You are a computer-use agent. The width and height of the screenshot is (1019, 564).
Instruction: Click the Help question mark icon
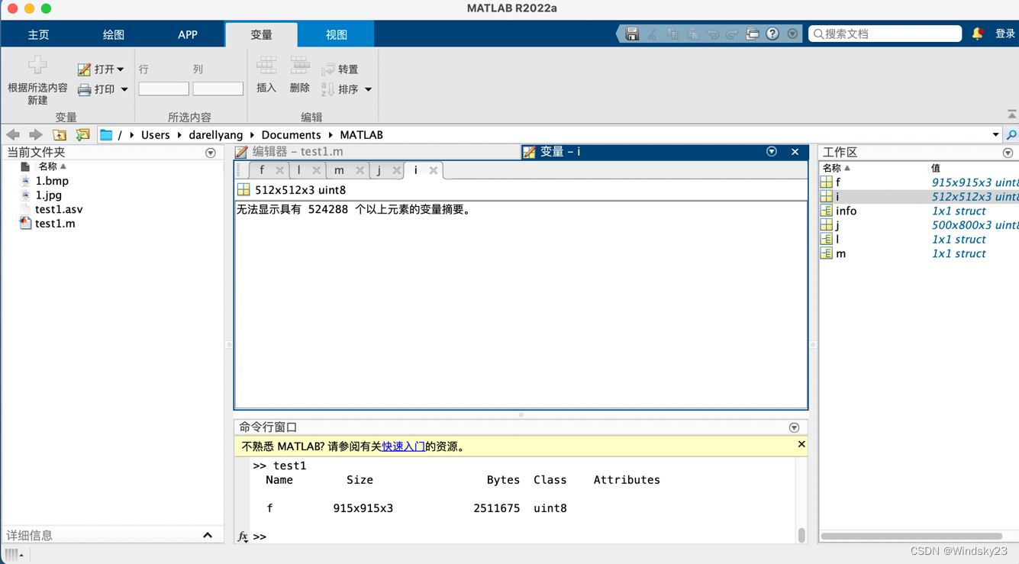[x=772, y=34]
